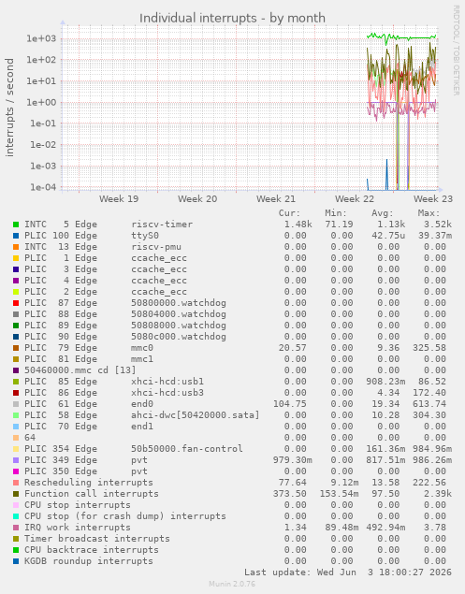Click the riscv-timer legend label

tap(162, 225)
